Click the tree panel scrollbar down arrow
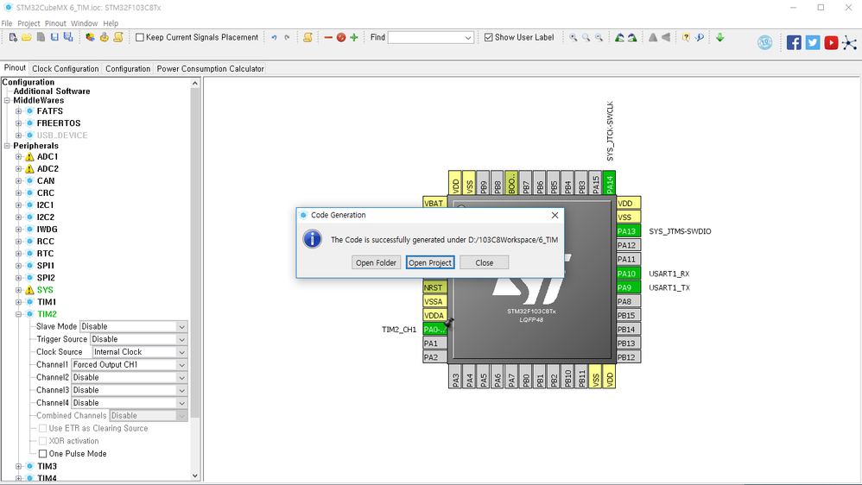 [195, 476]
